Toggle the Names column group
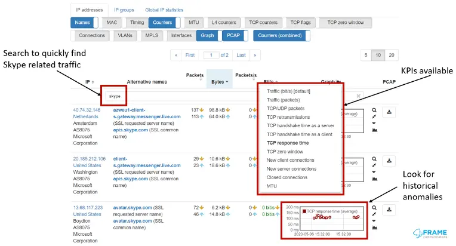This screenshot has width=456, height=246. (x=84, y=23)
